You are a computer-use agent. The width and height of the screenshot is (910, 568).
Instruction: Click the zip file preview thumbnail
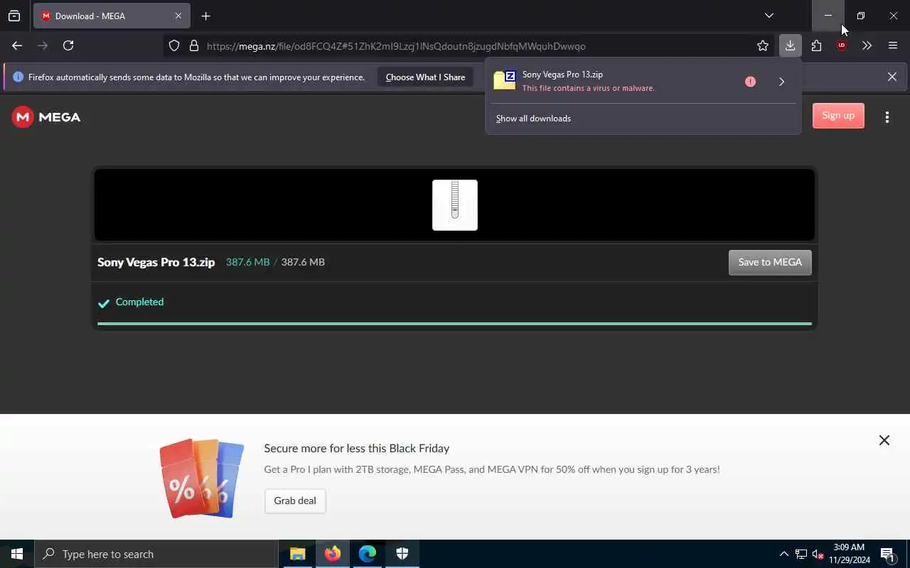455,205
